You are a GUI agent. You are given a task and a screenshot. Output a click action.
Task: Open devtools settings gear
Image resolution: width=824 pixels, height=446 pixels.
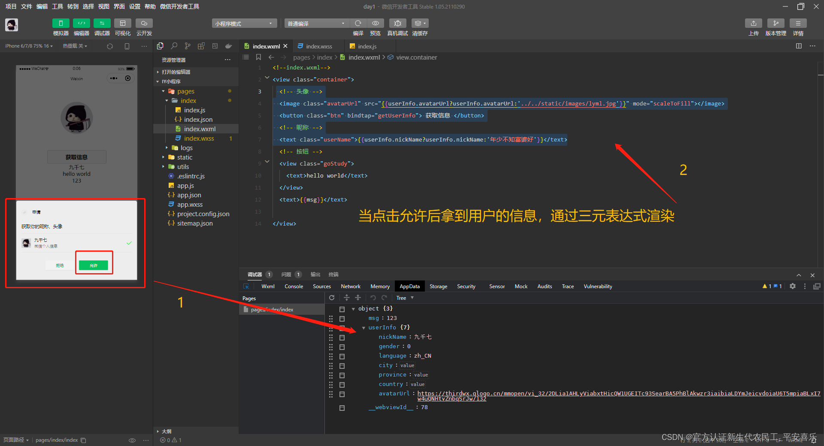[x=793, y=286]
